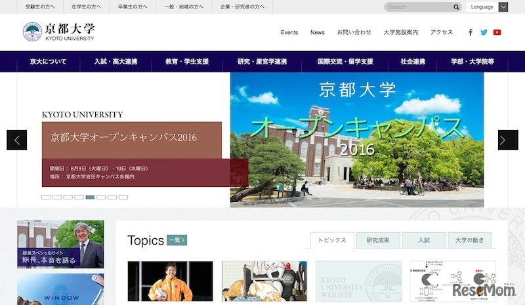Image resolution: width=525 pixels, height=305 pixels.
Task: Open the 学部・大学院等 menu
Action: pos(472,62)
